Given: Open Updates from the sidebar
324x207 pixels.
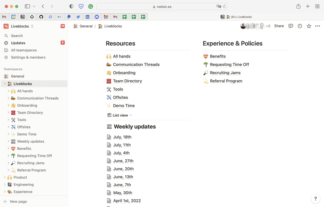Looking at the screenshot, I should point(18,43).
